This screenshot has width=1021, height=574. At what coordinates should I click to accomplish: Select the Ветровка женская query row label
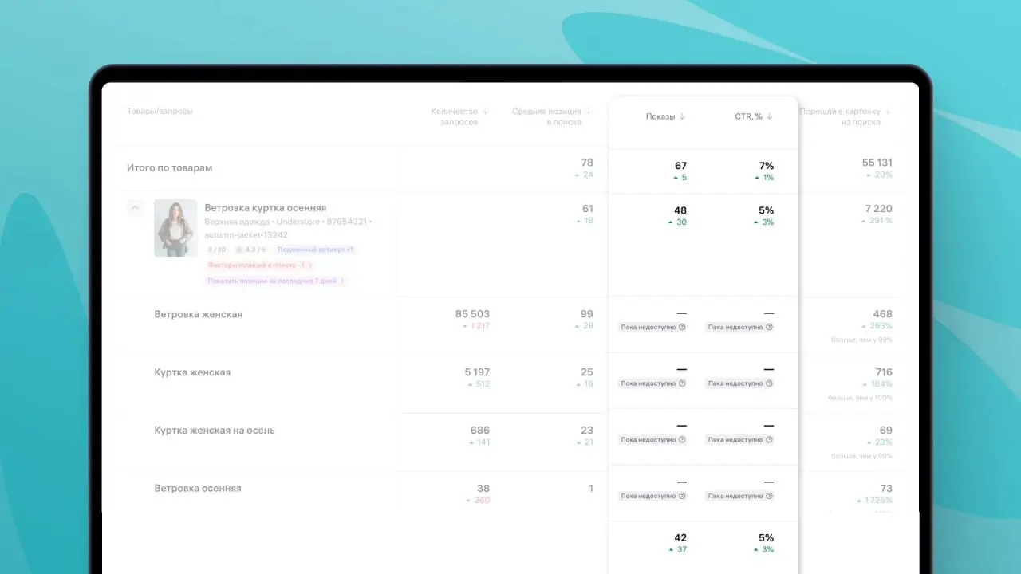[x=199, y=314]
